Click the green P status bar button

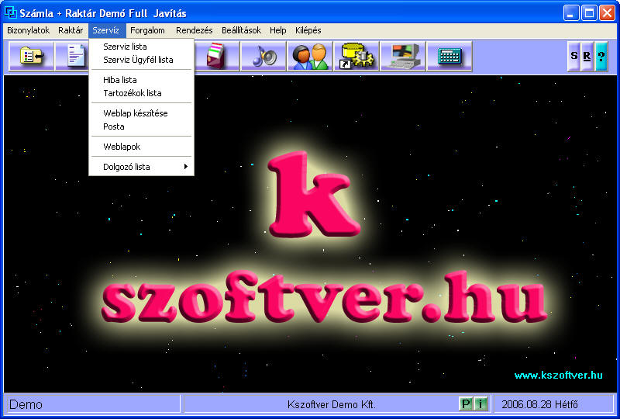(x=466, y=404)
